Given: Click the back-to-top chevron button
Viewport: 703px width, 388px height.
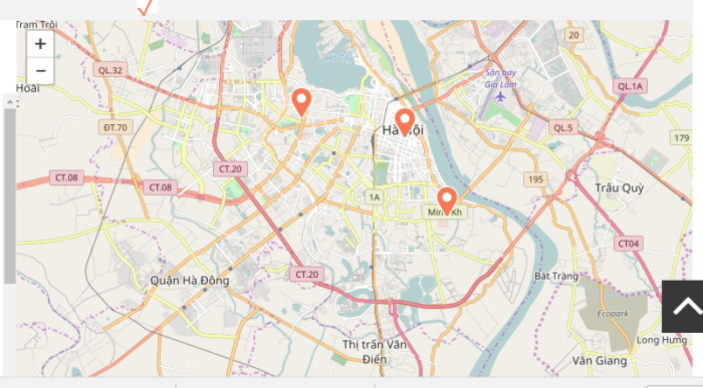Looking at the screenshot, I should [682, 306].
